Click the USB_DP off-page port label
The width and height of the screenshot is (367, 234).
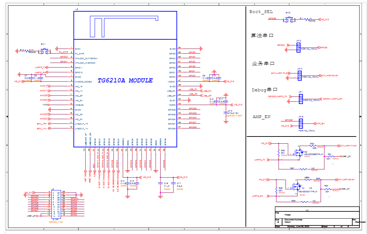tap(207, 96)
